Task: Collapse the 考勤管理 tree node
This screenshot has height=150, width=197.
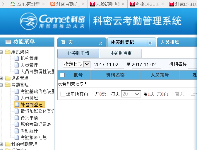Action: [x=1, y=85]
